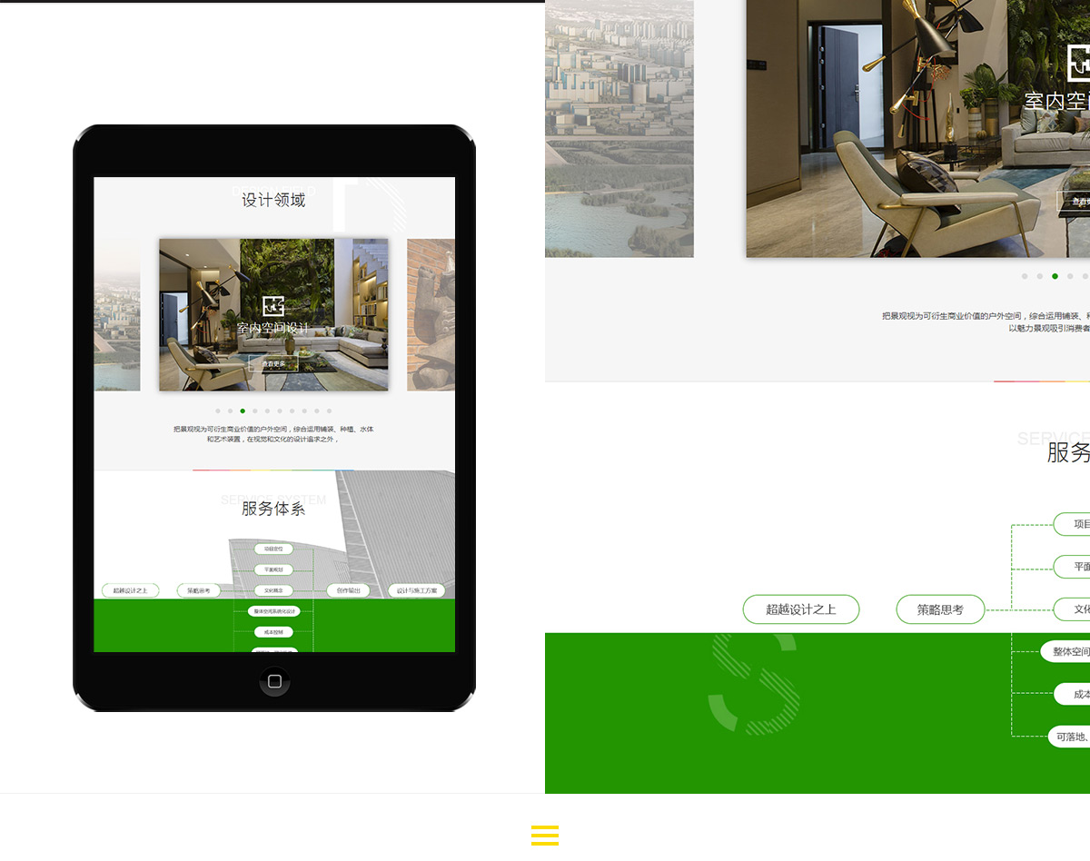This screenshot has height=861, width=1090.
Task: Click the brick sculpture slide on tablet's right
Action: (x=431, y=315)
